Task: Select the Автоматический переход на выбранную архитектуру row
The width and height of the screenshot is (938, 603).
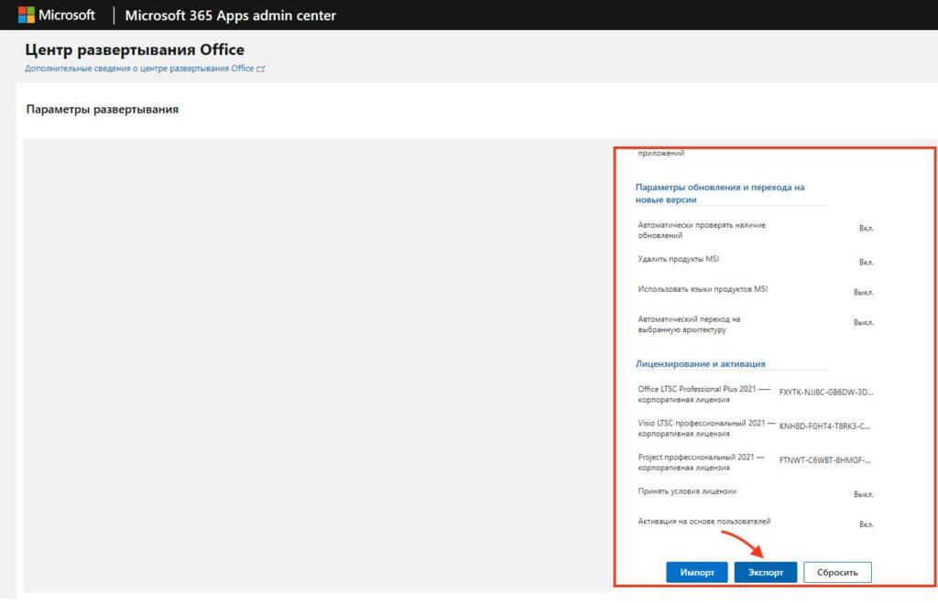Action: pos(755,324)
